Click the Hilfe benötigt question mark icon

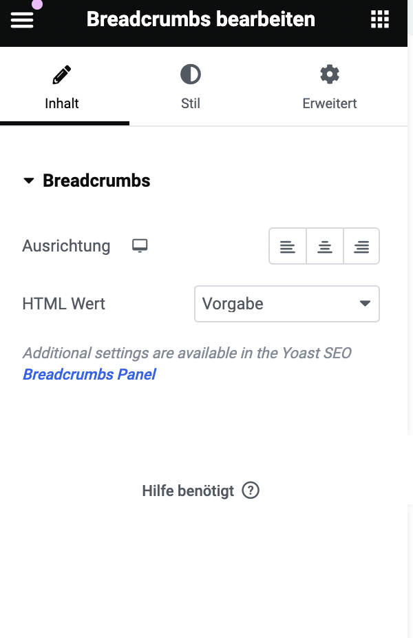pos(251,491)
